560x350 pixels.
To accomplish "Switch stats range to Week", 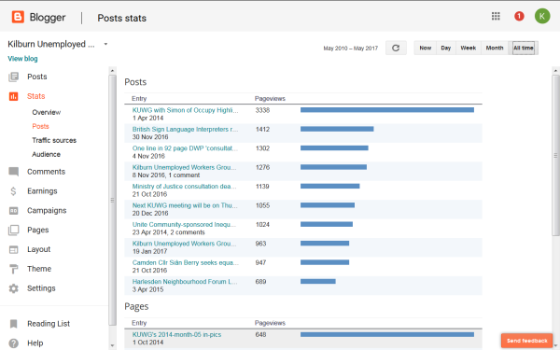I will pyautogui.click(x=468, y=48).
